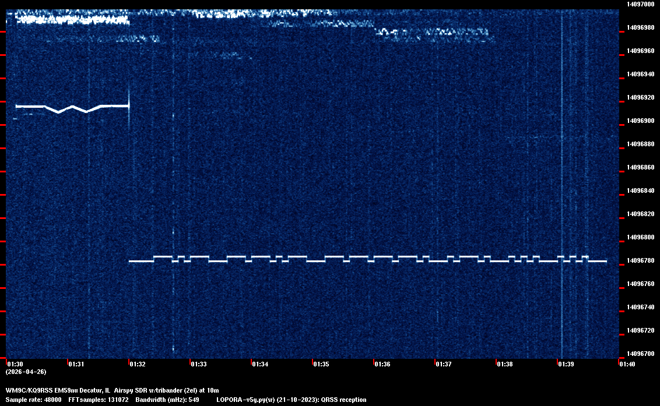
Task: Click the 14097000 frequency label
Action: point(640,5)
